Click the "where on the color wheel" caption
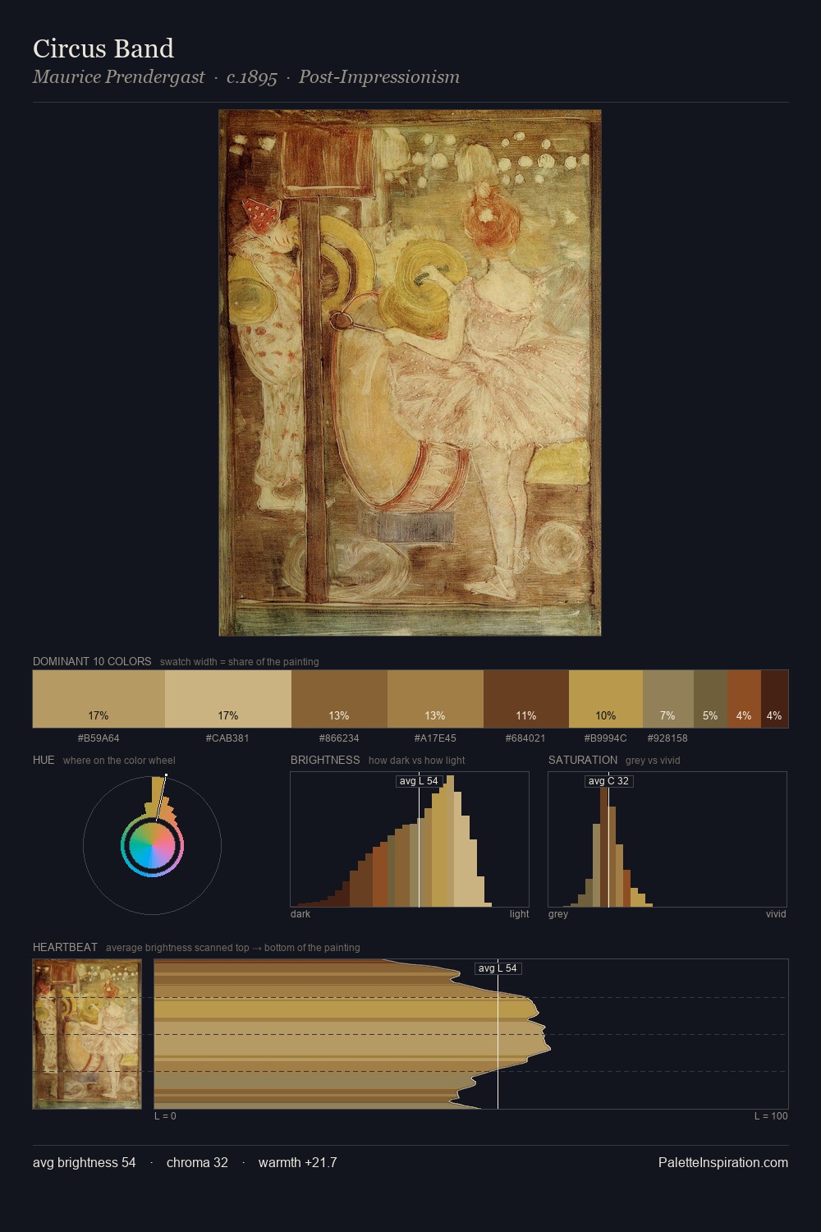The image size is (821, 1232). click(119, 761)
